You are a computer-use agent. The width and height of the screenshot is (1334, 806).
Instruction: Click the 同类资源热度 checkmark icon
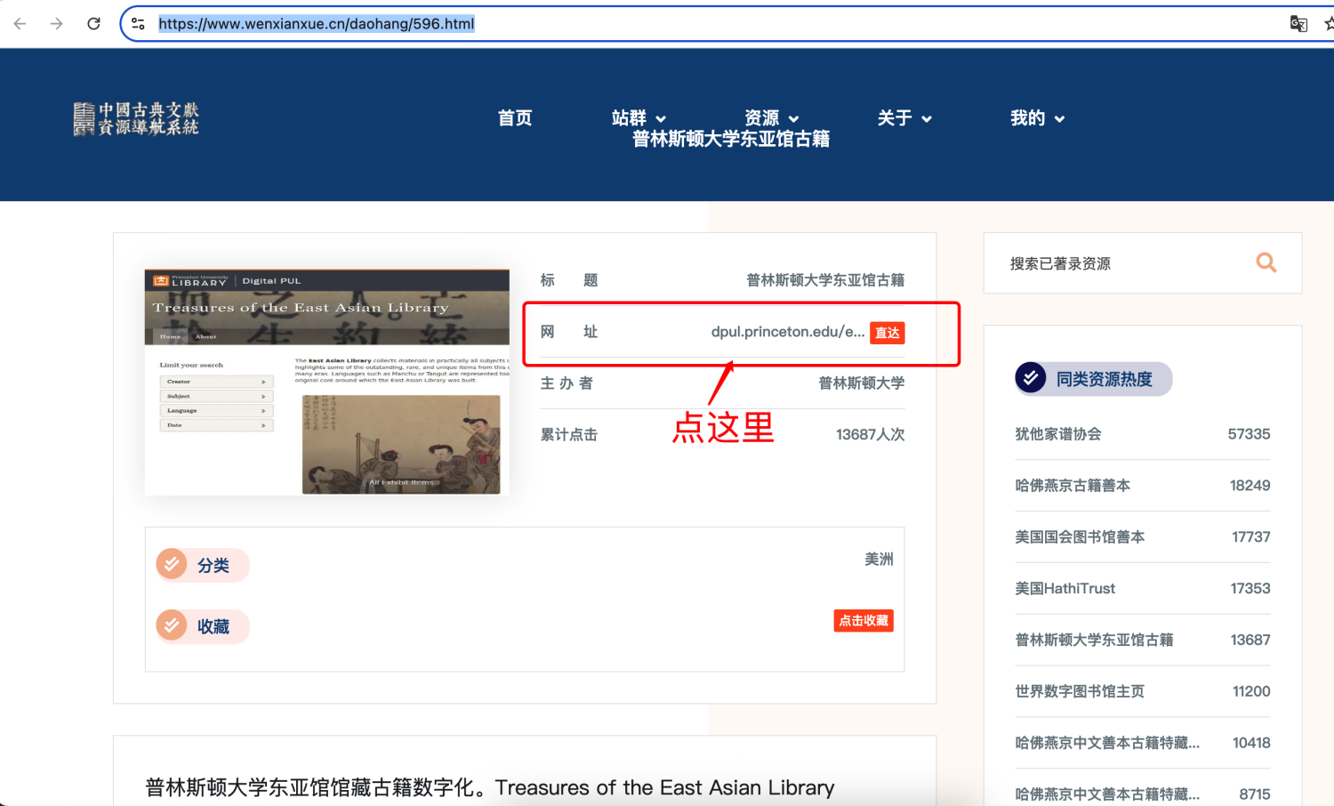pyautogui.click(x=1031, y=378)
